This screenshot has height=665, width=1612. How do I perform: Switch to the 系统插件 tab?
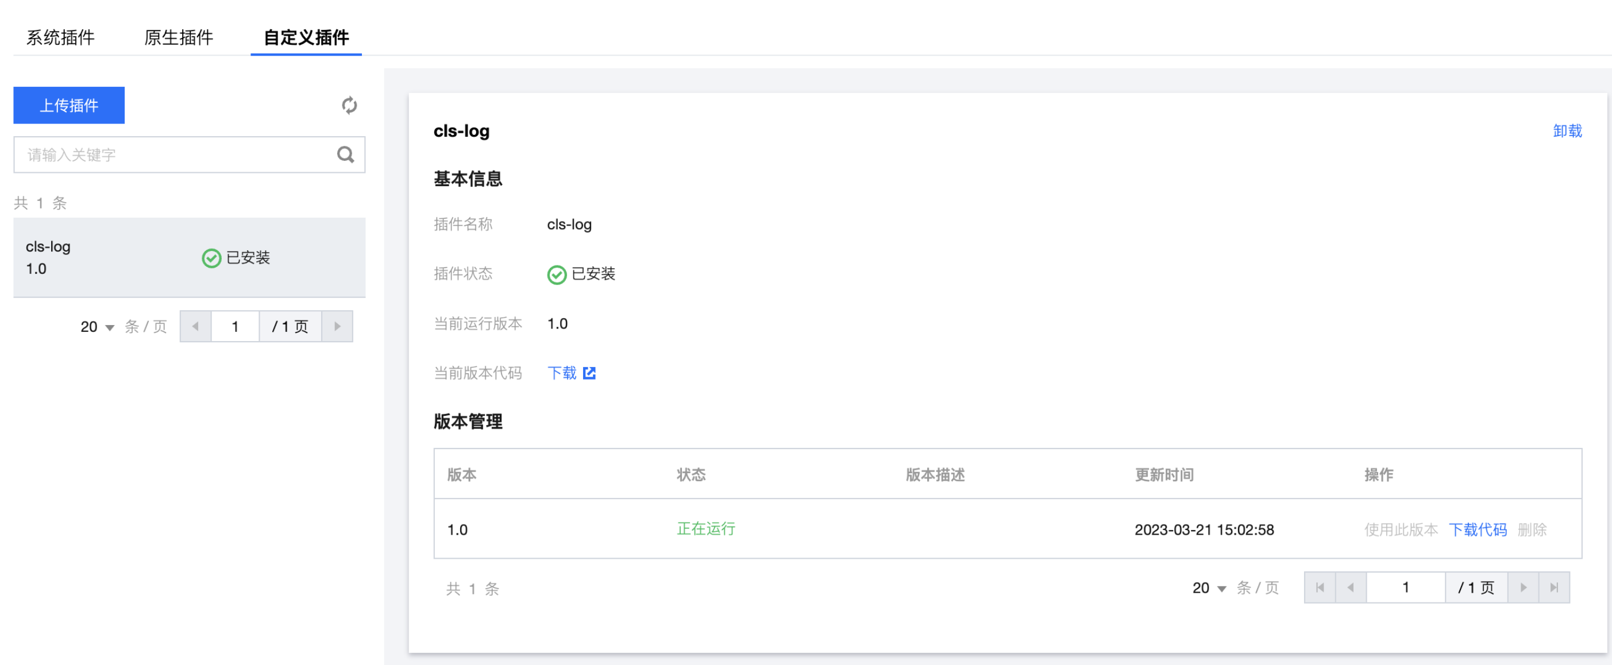60,37
